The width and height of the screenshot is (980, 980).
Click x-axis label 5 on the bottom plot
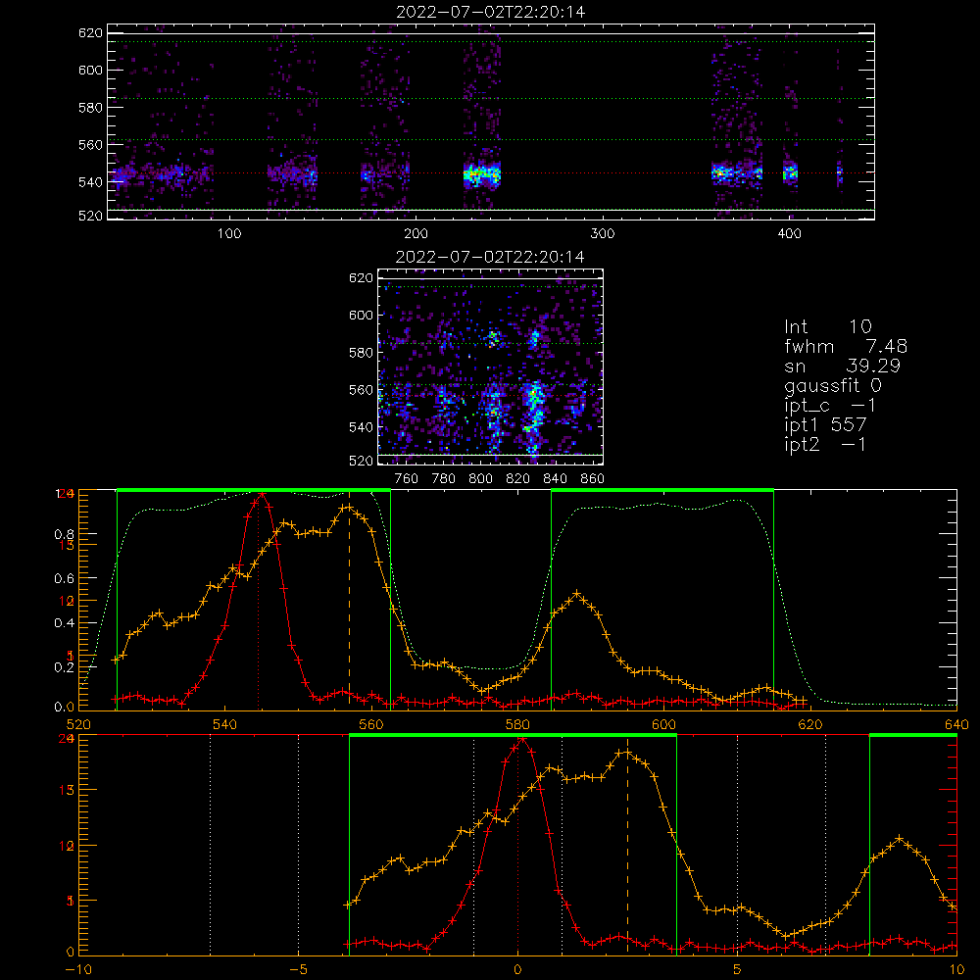point(738,970)
